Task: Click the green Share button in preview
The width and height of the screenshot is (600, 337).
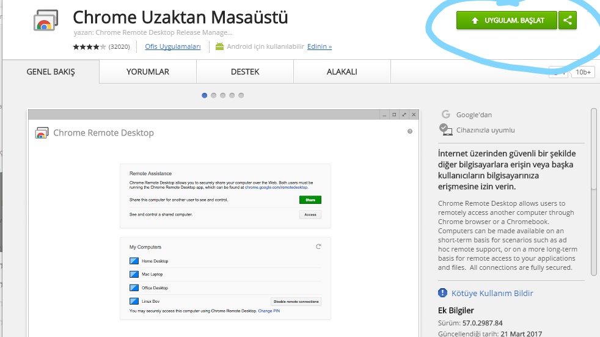Action: click(310, 200)
